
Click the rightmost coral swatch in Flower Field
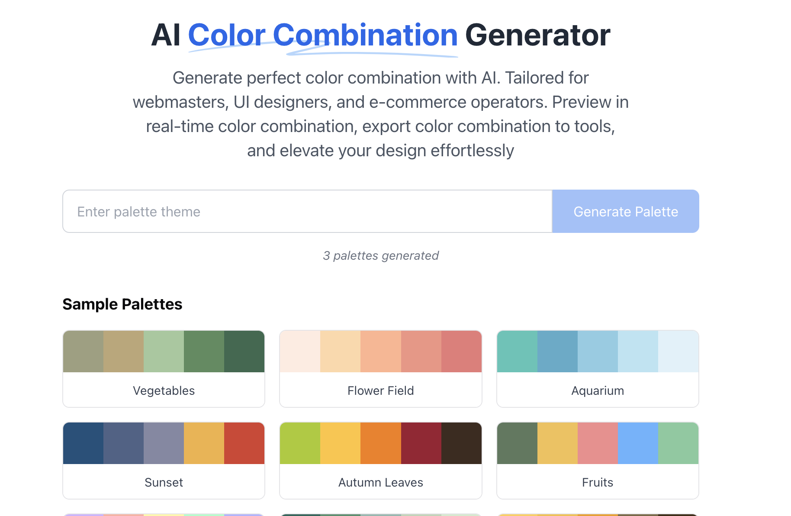point(461,351)
